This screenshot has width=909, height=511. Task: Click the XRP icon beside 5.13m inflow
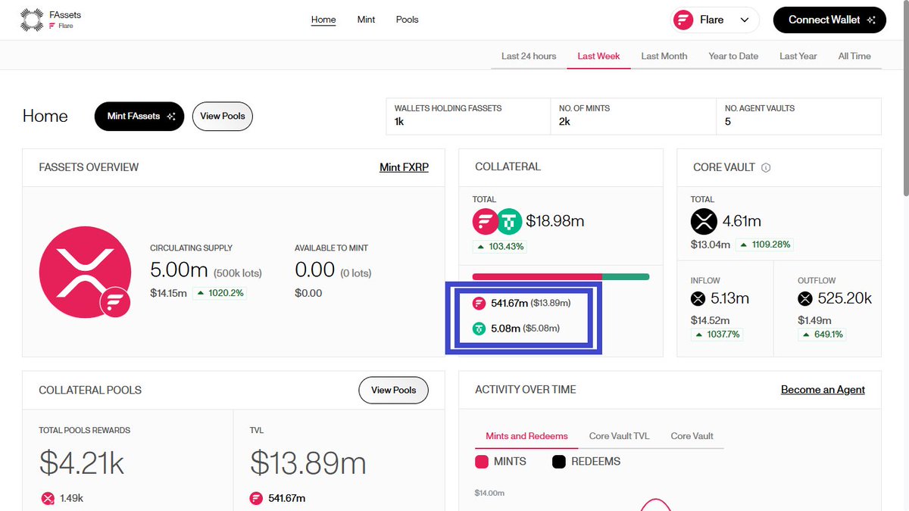tap(698, 299)
